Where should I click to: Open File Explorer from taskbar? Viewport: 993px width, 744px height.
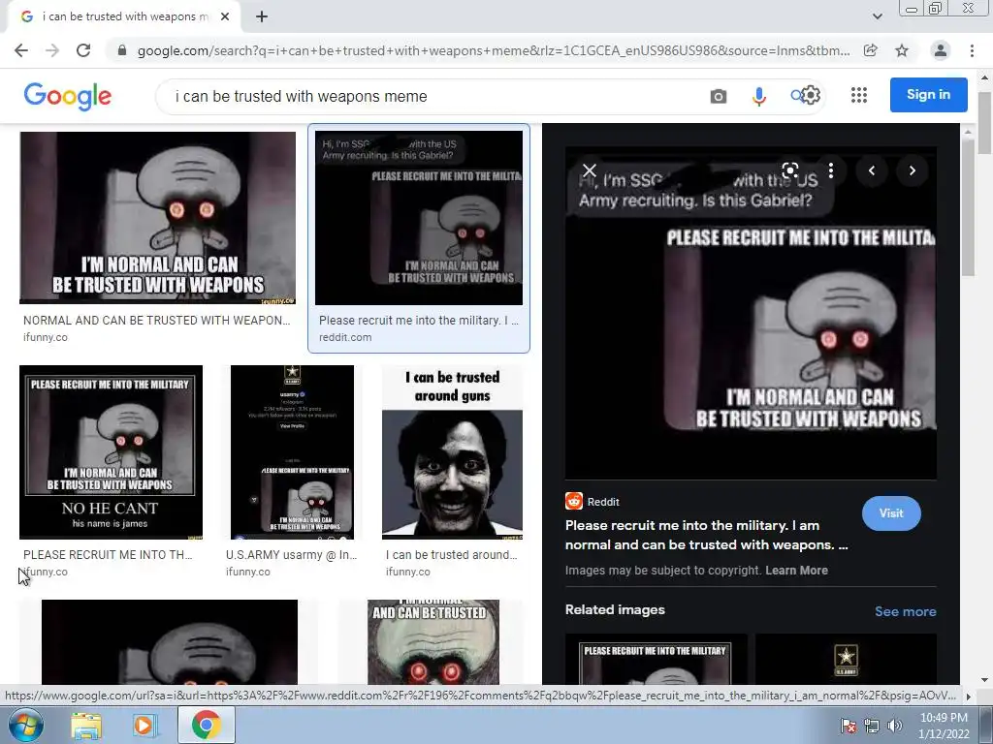pyautogui.click(x=86, y=725)
